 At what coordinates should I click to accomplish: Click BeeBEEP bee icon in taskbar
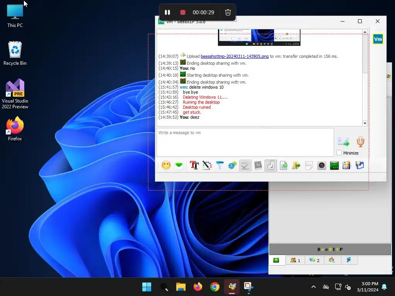[x=232, y=287]
